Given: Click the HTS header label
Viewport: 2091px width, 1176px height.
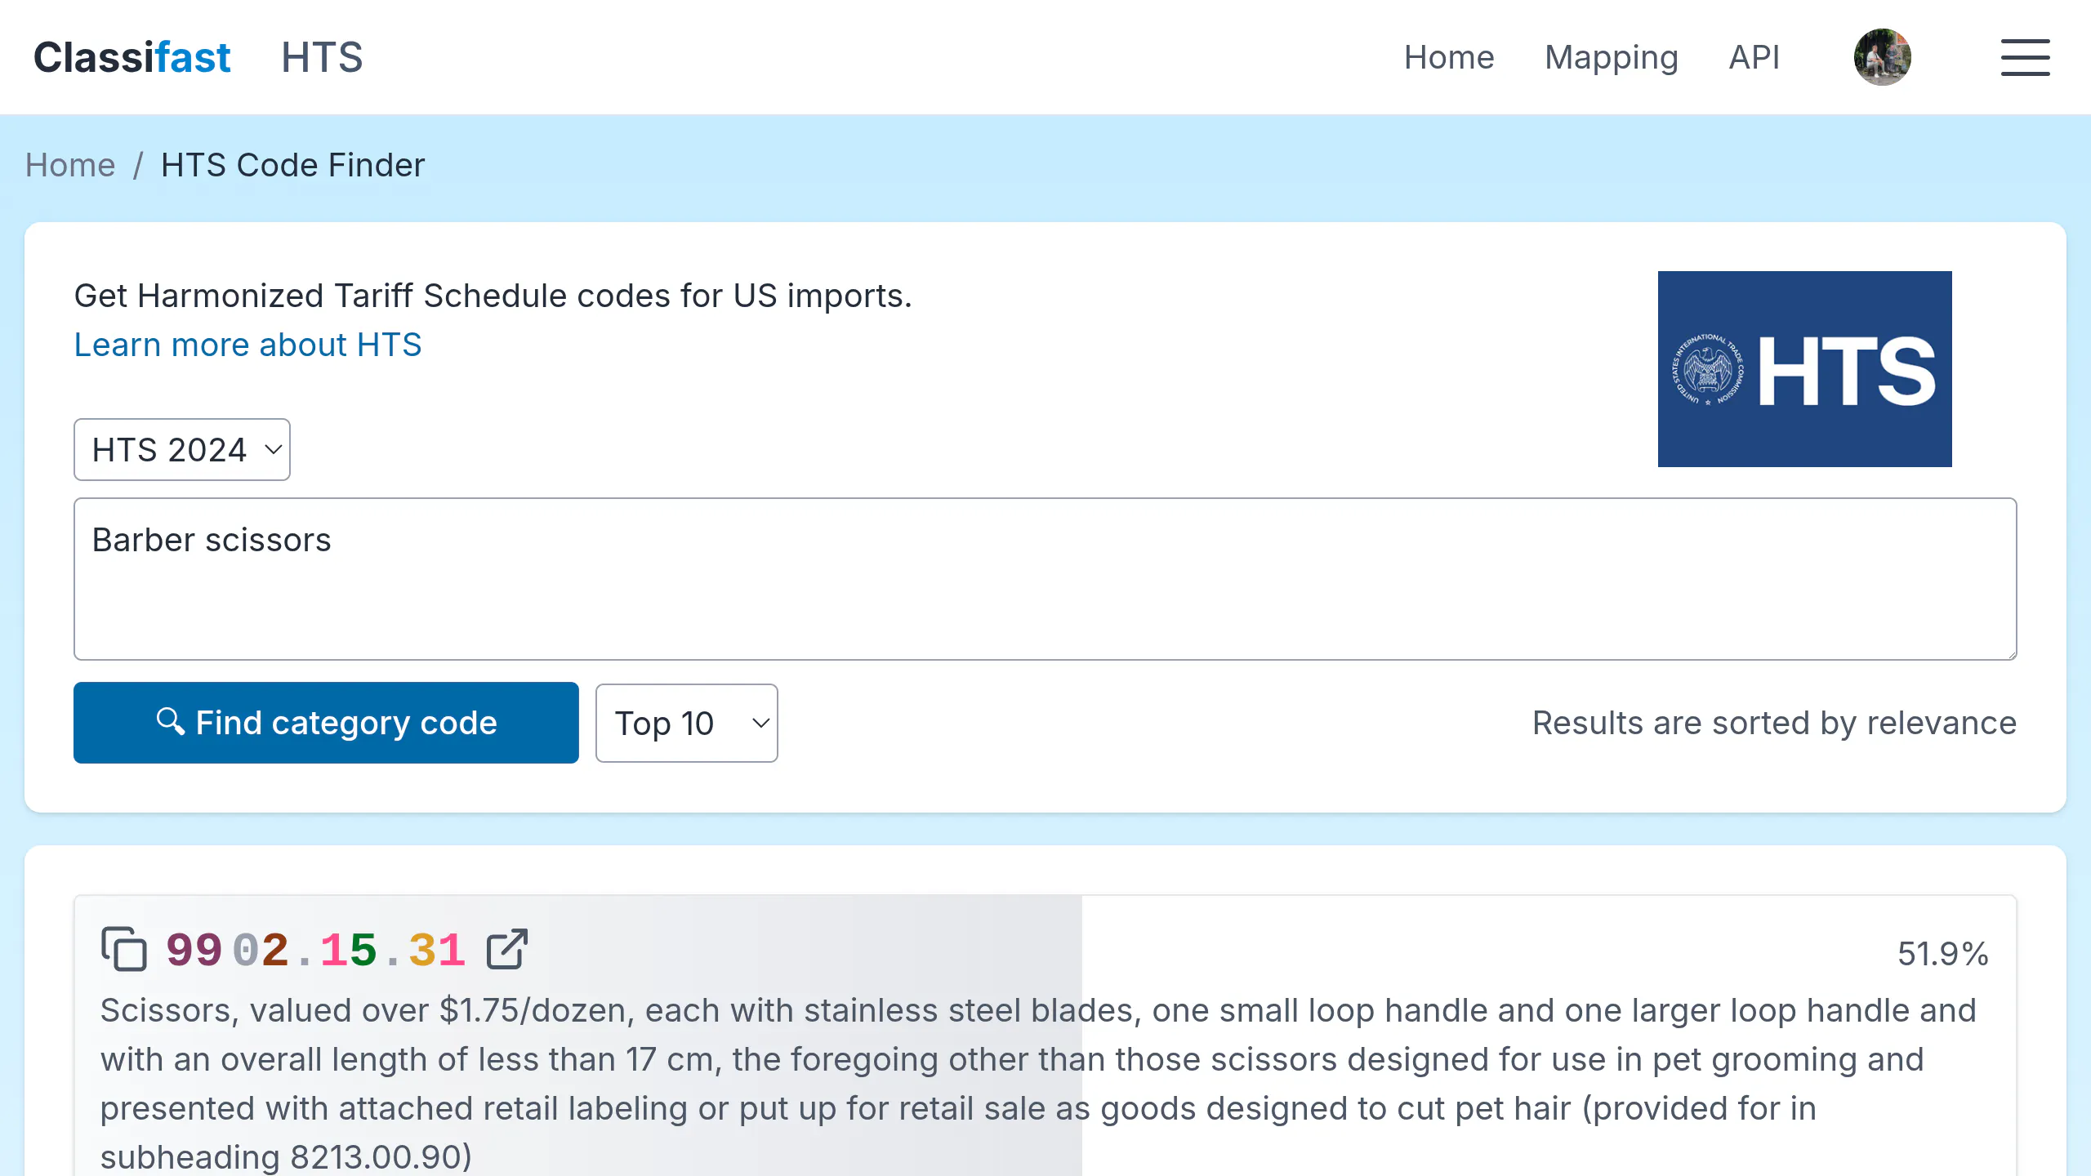Looking at the screenshot, I should (322, 57).
